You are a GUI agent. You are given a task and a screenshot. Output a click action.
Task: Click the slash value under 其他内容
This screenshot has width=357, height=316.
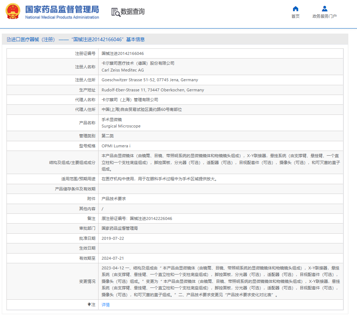click(103, 209)
